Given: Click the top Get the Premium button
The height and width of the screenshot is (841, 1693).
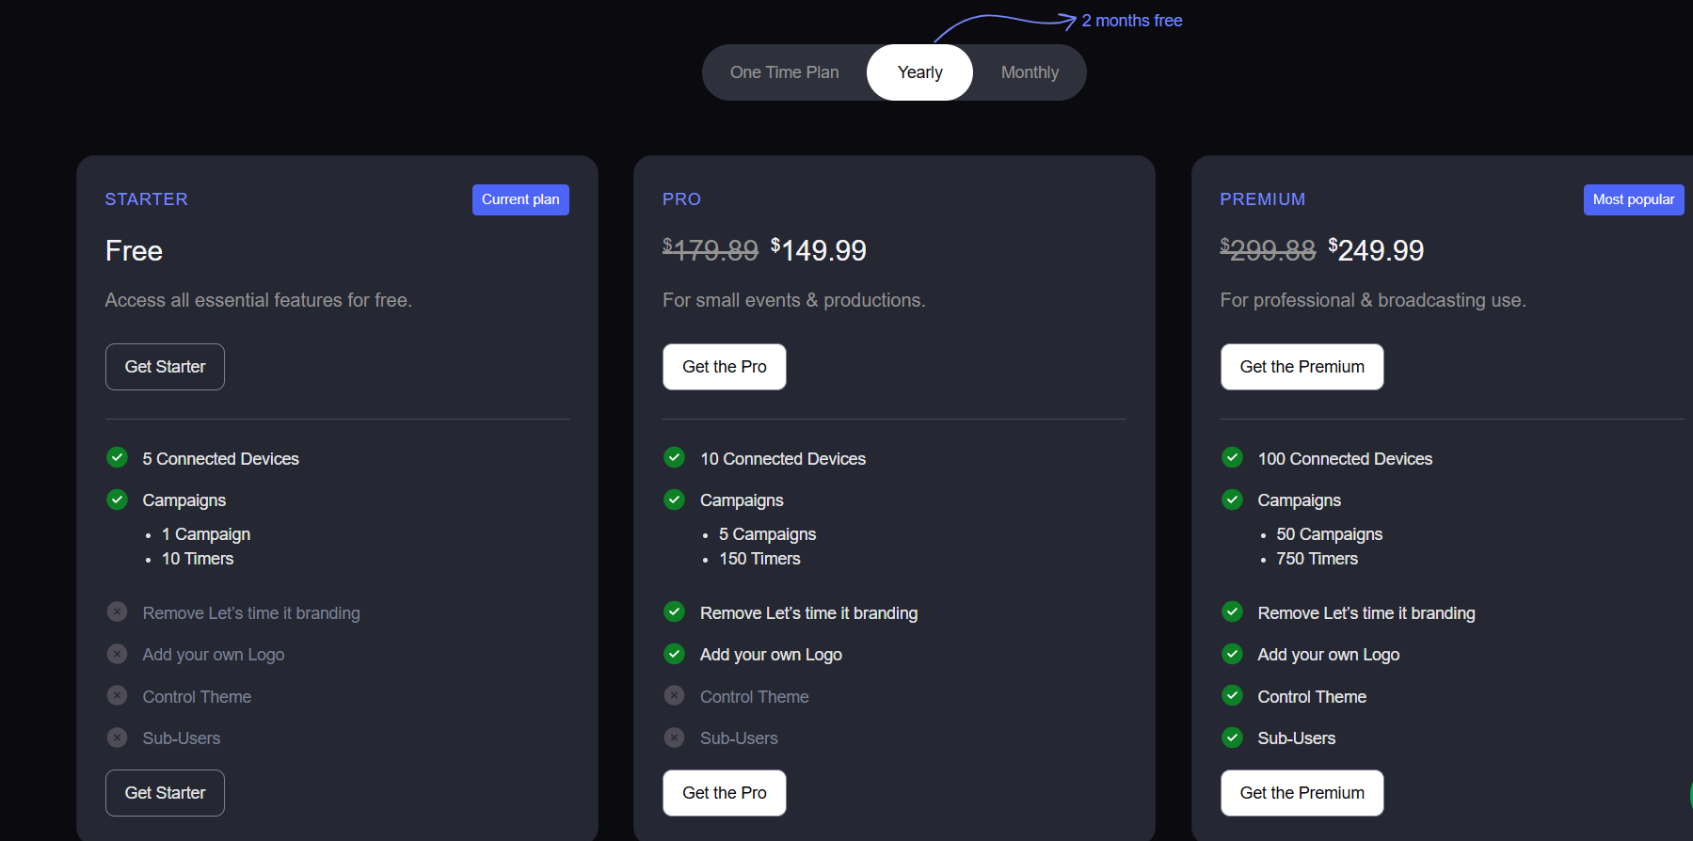Looking at the screenshot, I should pyautogui.click(x=1302, y=367).
